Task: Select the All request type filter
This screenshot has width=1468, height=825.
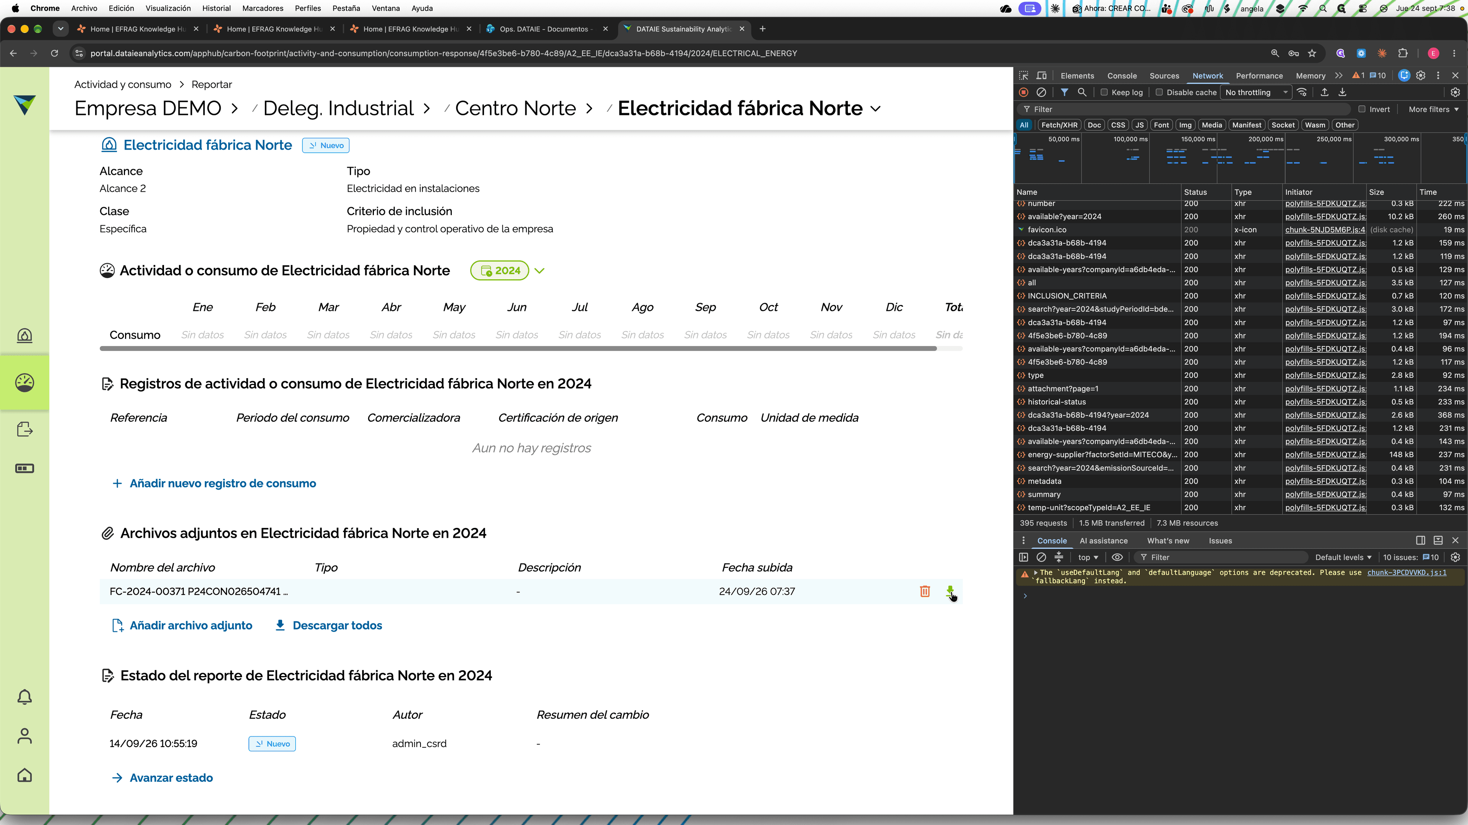Action: (1024, 125)
